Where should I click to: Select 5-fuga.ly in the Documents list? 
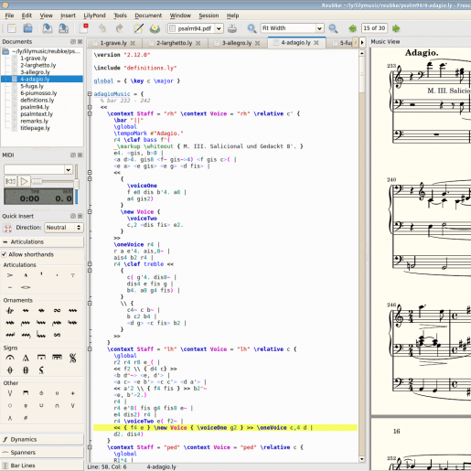click(32, 86)
